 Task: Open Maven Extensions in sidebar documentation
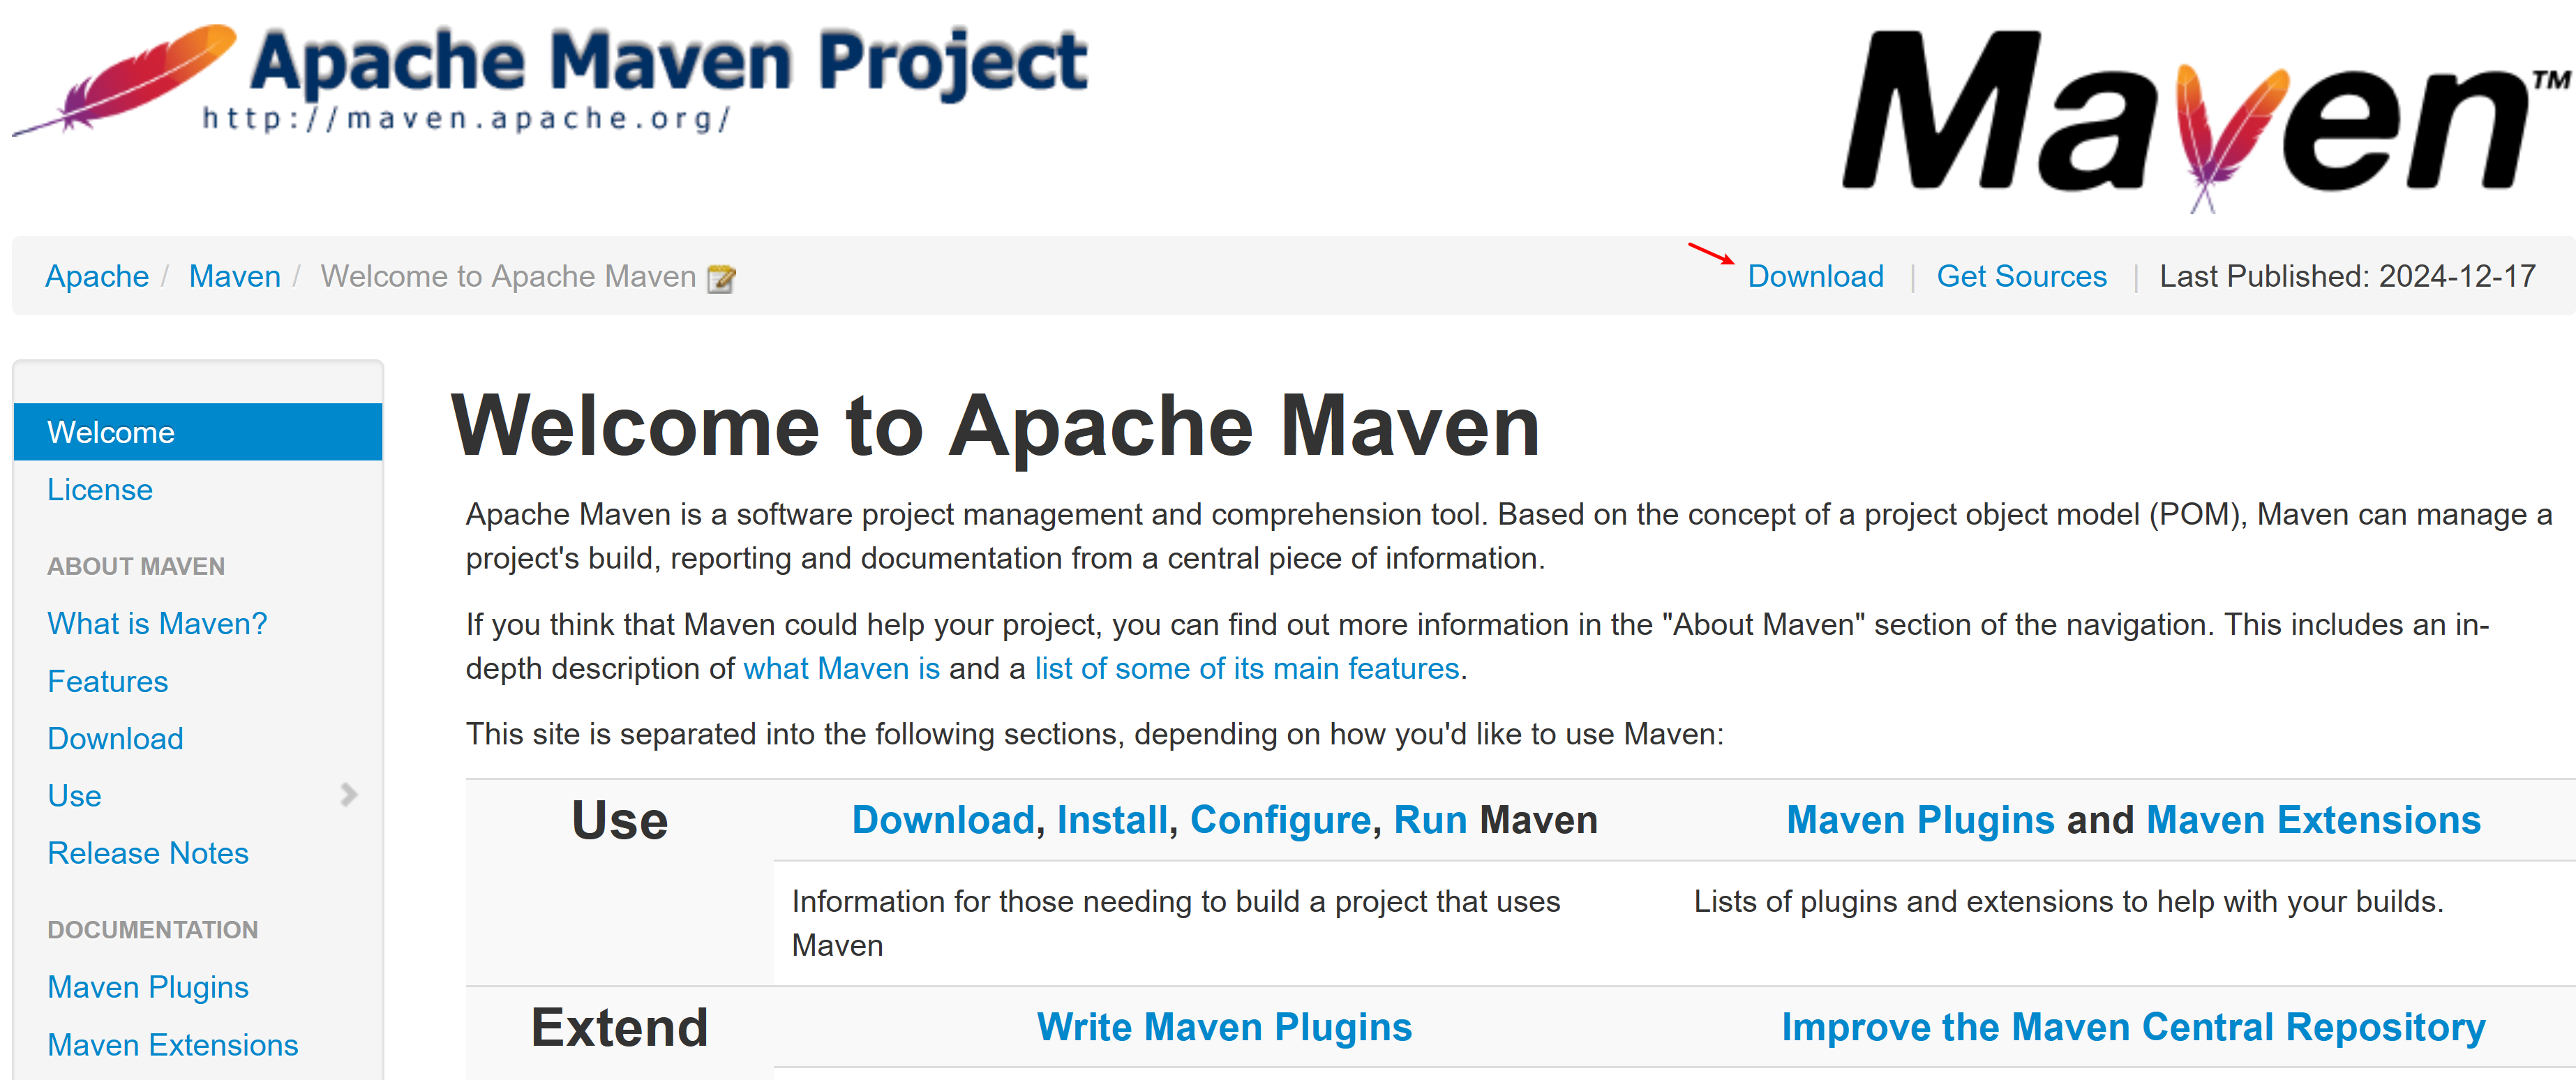click(172, 1045)
